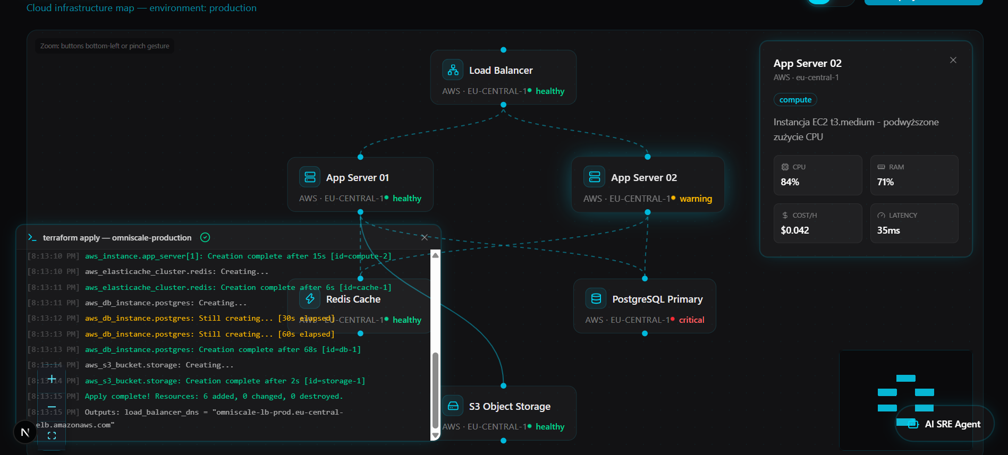
Task: Click the "healthy" status on App Server 01
Action: tap(407, 198)
